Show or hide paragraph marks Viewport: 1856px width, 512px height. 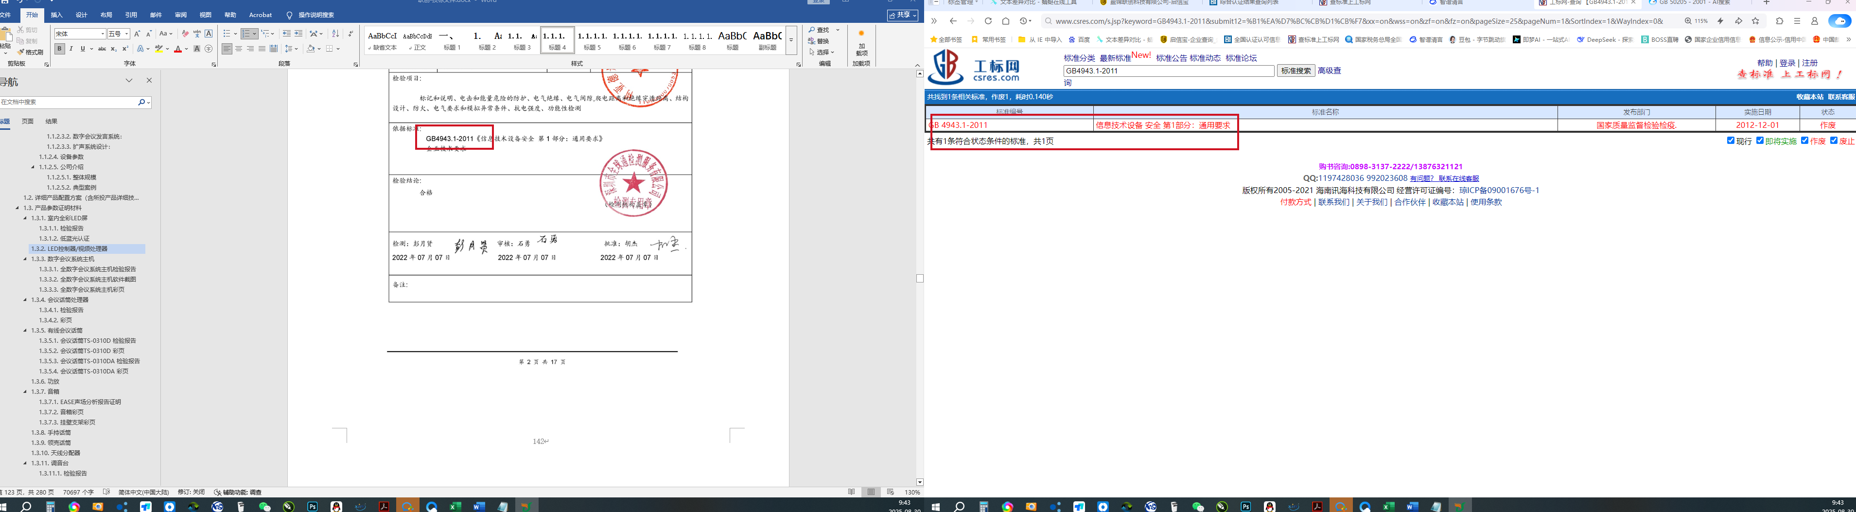(351, 34)
